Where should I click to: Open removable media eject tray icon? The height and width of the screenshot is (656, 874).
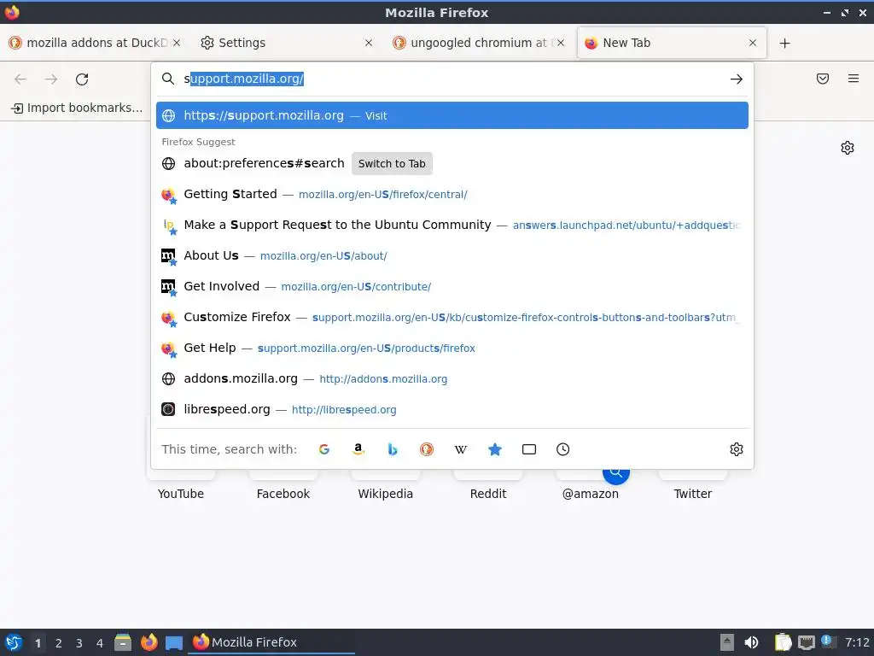[726, 642]
